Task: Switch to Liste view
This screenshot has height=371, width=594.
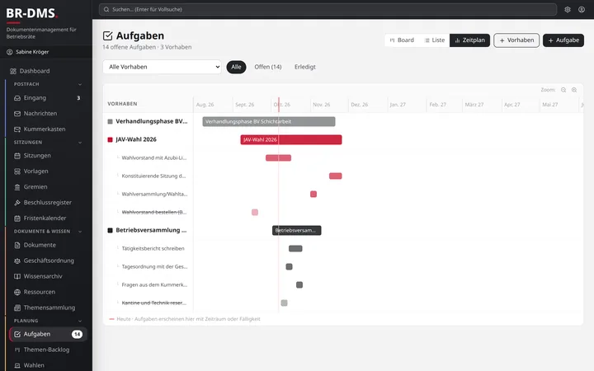Action: tap(435, 40)
